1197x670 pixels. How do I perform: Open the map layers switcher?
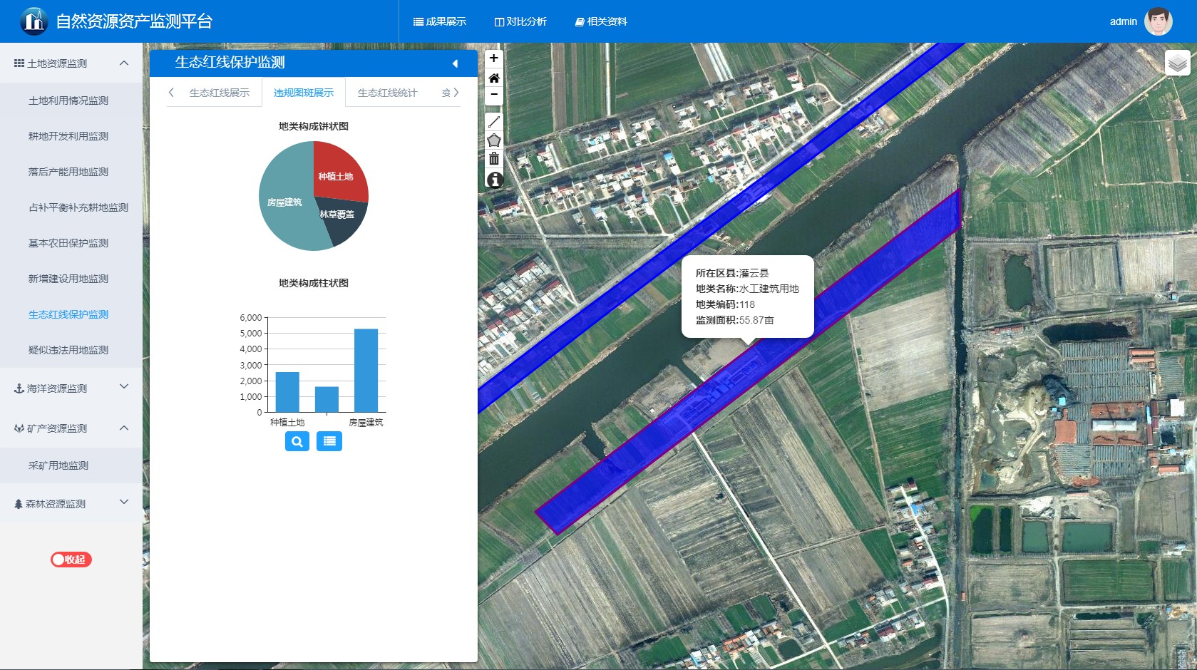point(1177,63)
